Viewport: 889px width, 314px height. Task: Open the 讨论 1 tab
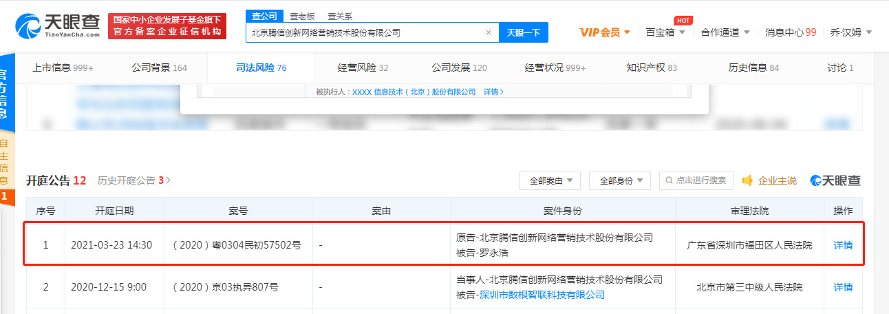pos(840,67)
